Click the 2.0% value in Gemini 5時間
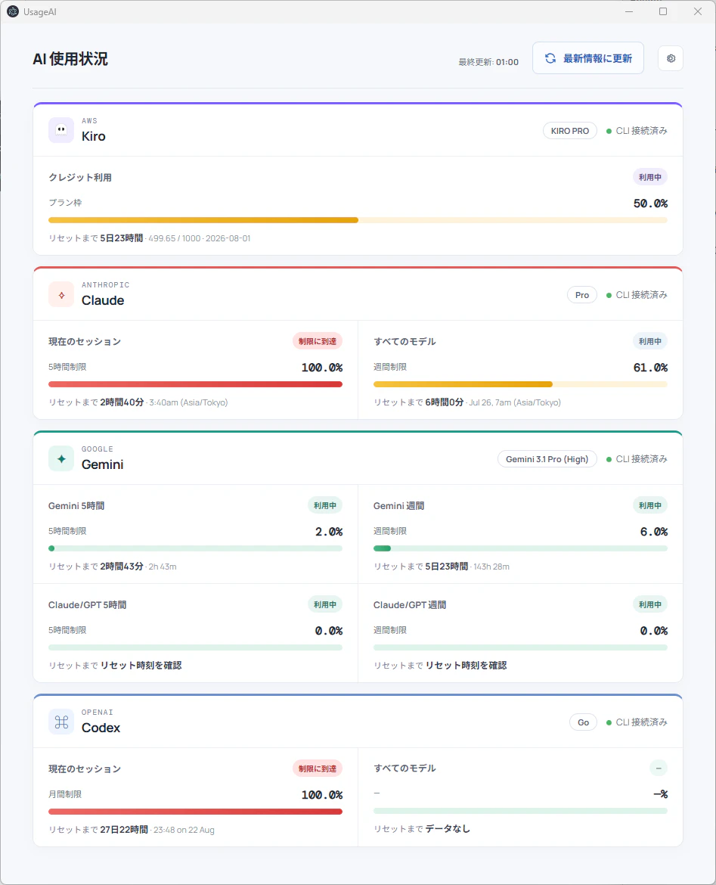This screenshot has height=885, width=716. (x=328, y=533)
